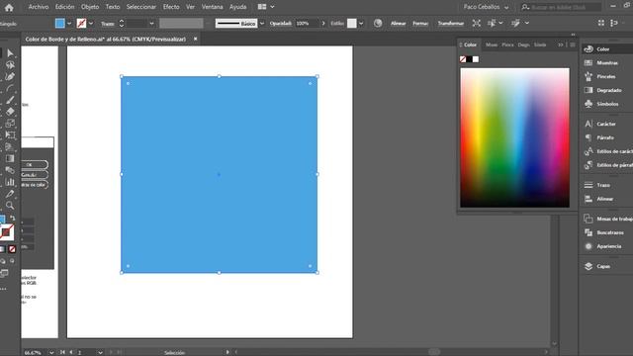Click the opacity 100% input field
The height and width of the screenshot is (356, 633).
(308, 24)
